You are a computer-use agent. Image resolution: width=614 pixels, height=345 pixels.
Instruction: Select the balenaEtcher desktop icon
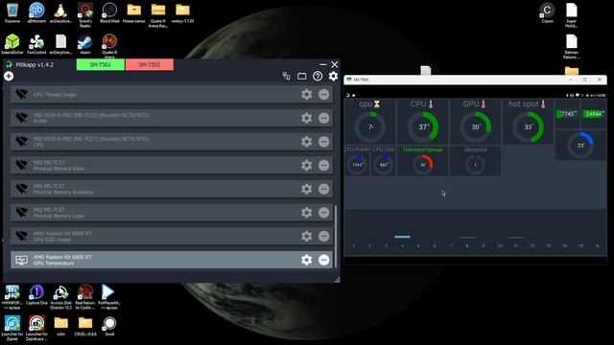[12, 44]
